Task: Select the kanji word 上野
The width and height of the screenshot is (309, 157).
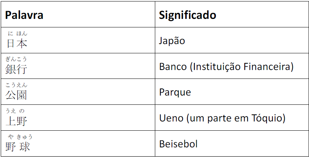Action: click(16, 121)
